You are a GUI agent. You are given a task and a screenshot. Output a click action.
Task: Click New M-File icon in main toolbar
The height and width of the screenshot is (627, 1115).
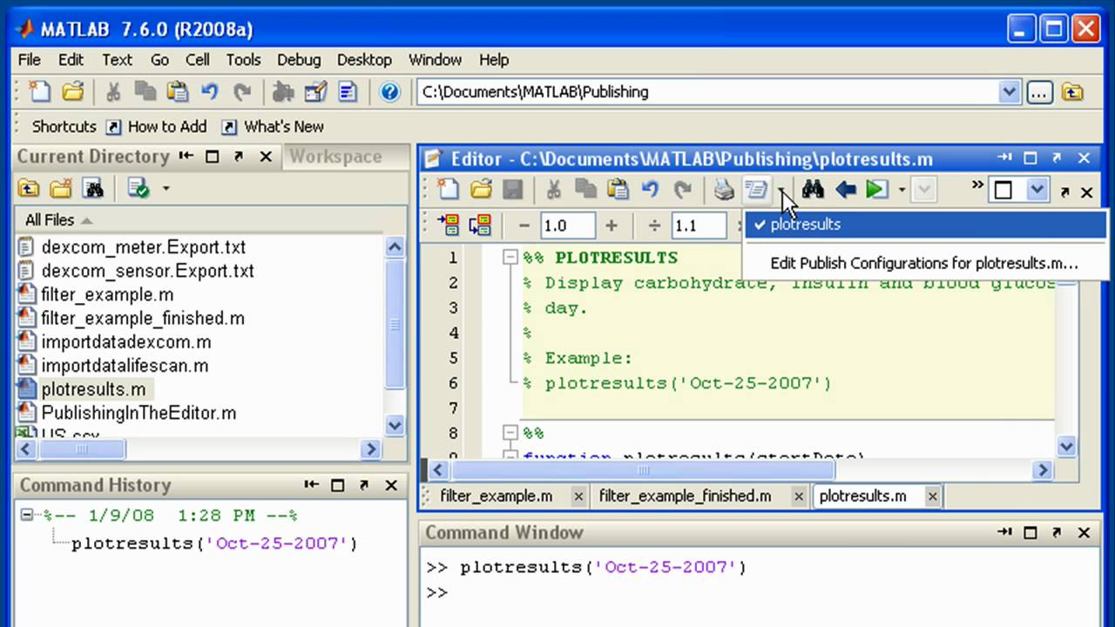(x=39, y=91)
